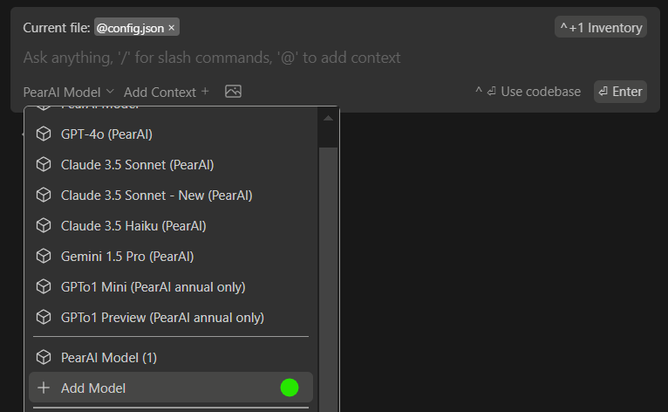The width and height of the screenshot is (668, 412).
Task: Click the cube icon beside PearAI Model (1)
Action: click(44, 357)
